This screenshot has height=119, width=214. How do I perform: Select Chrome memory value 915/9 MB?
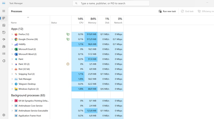[91, 39]
